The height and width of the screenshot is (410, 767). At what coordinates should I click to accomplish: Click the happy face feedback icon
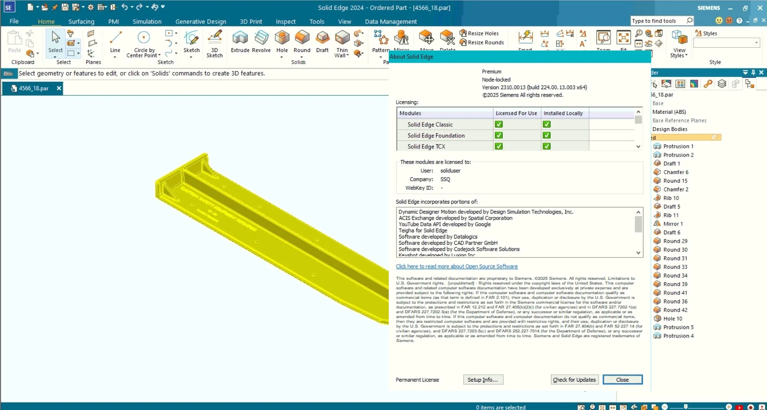point(719,21)
